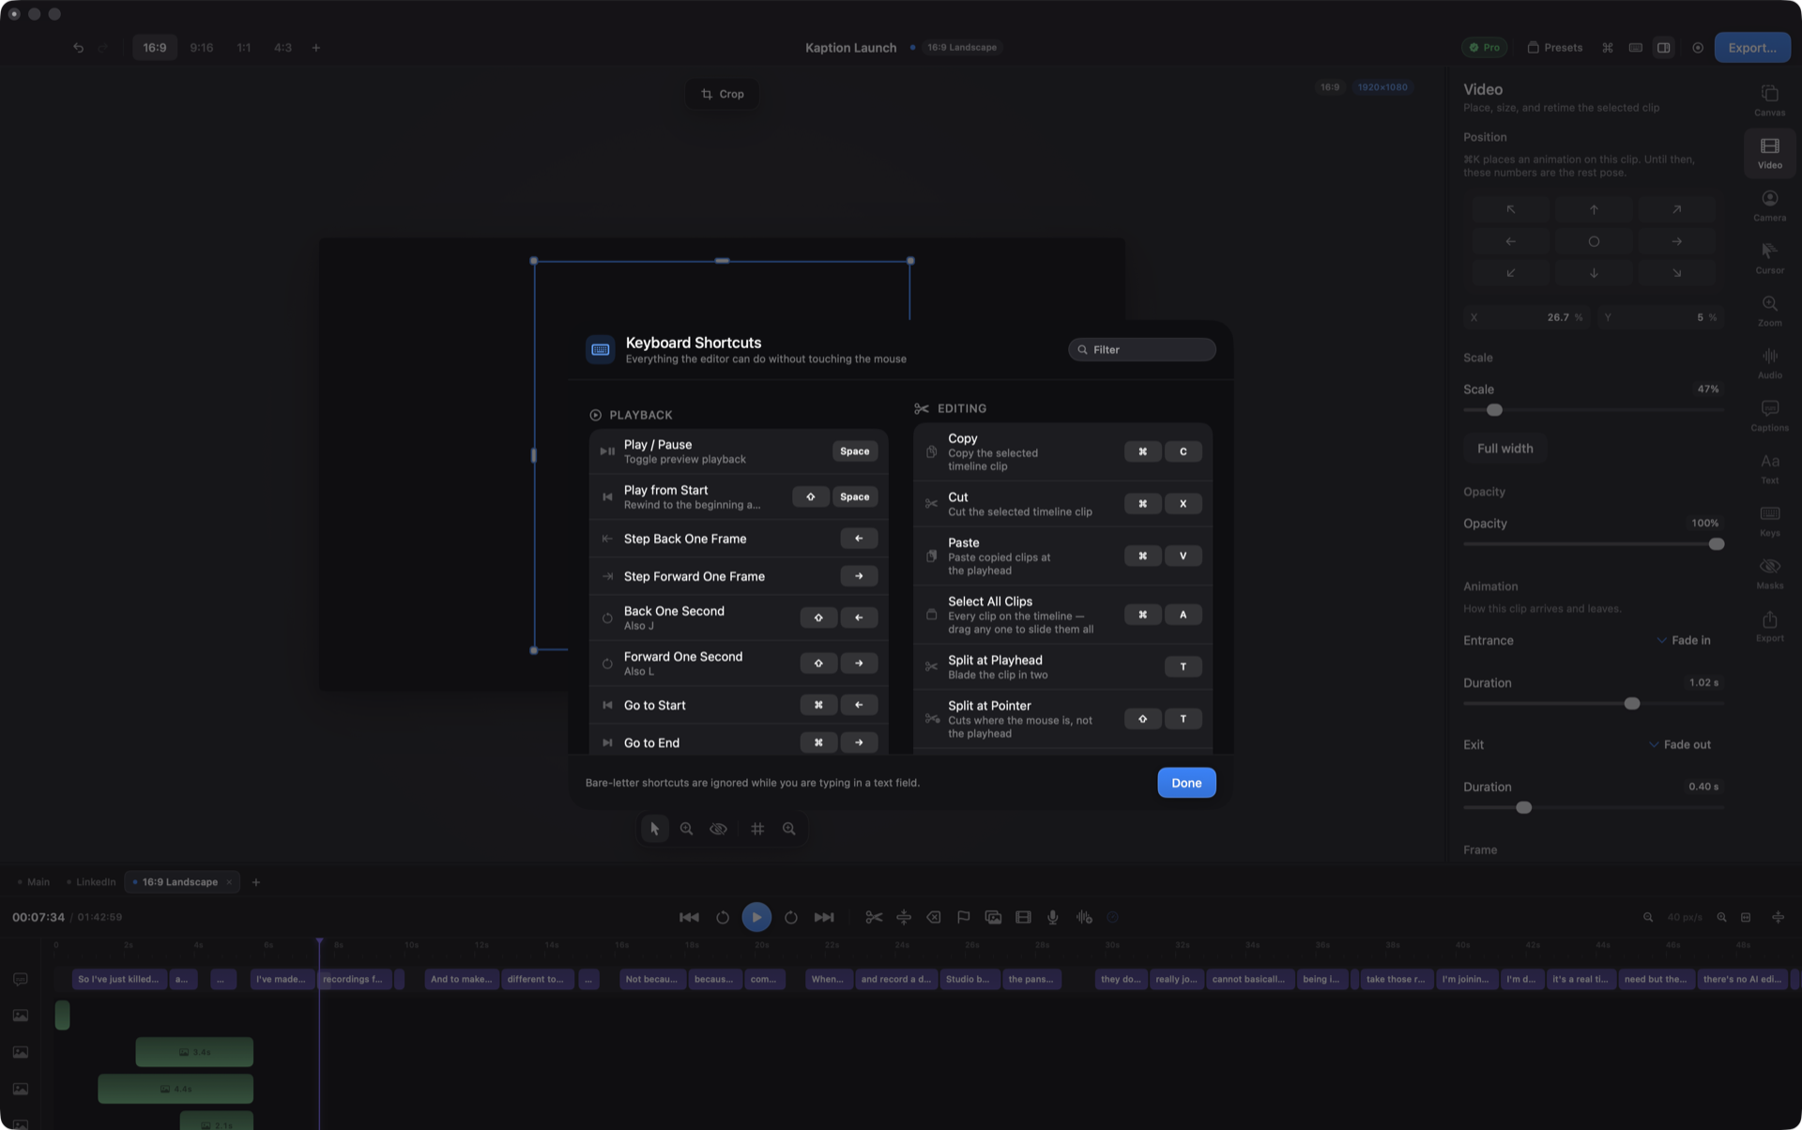The height and width of the screenshot is (1130, 1802).
Task: Click the Crop button above preview
Action: 722,94
